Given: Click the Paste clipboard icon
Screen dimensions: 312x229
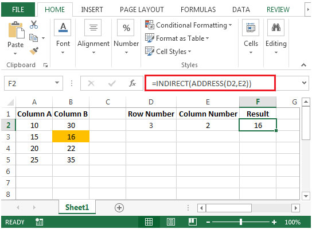Looking at the screenshot, I should [x=16, y=30].
